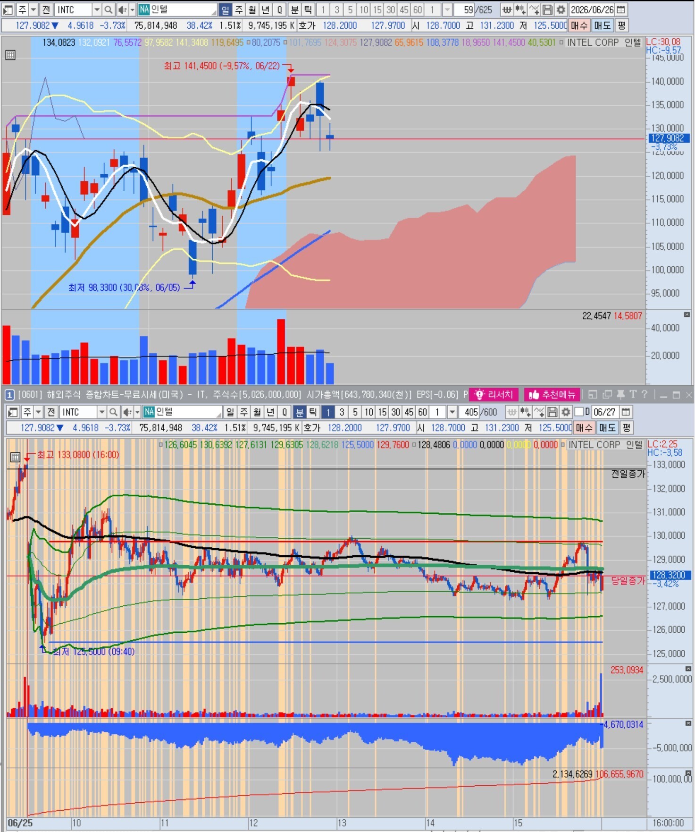The width and height of the screenshot is (695, 832).
Task: Open the INTC symbol dropdown in bottom chart
Action: point(101,412)
